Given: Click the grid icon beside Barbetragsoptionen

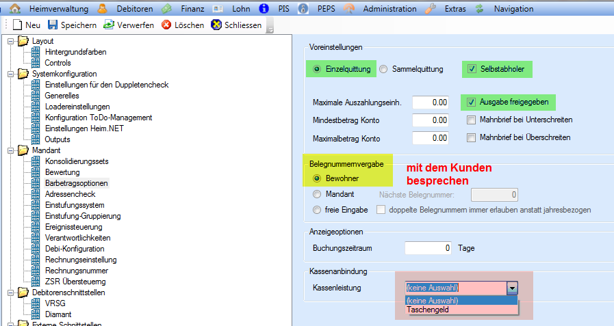Looking at the screenshot, I should point(36,183).
